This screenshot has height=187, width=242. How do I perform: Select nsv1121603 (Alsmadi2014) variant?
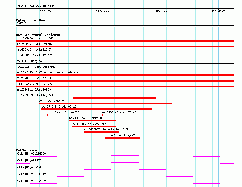(x=36, y=67)
